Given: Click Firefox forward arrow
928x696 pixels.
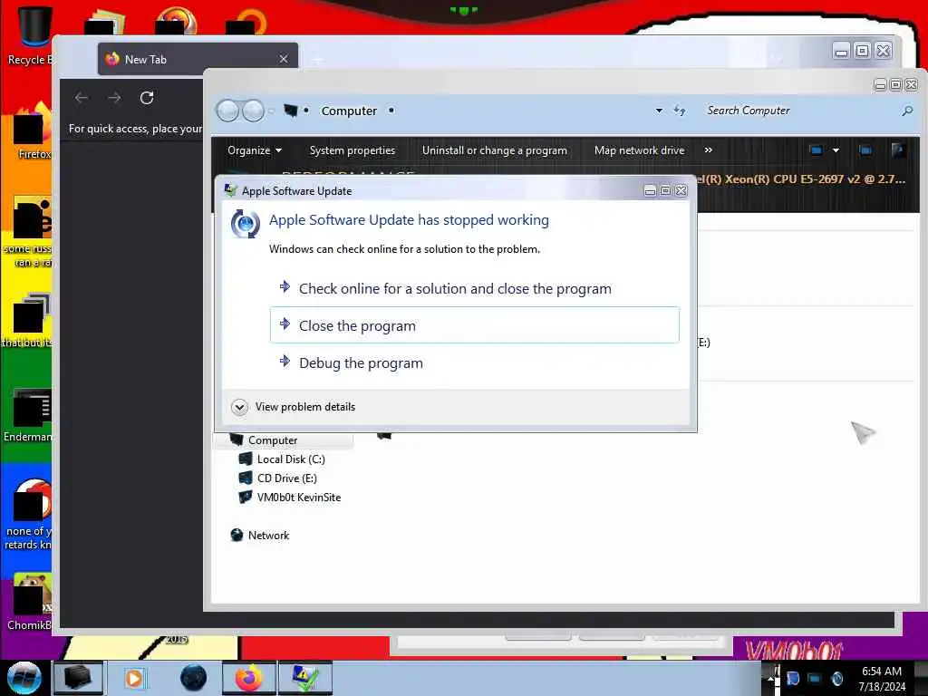Looking at the screenshot, I should pyautogui.click(x=114, y=98).
